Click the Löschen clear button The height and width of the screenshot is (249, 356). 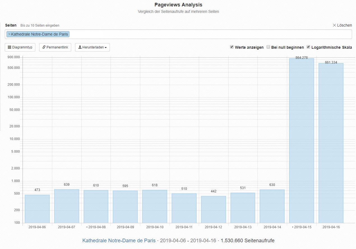[342, 25]
